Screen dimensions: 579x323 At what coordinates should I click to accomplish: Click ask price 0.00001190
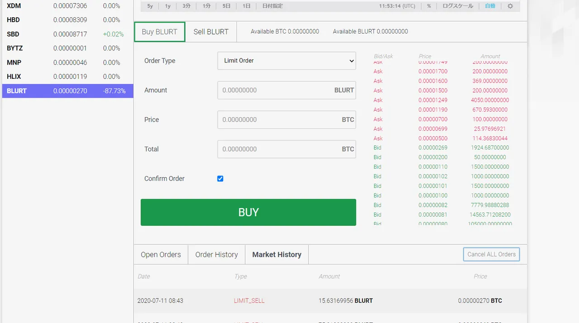click(x=433, y=110)
